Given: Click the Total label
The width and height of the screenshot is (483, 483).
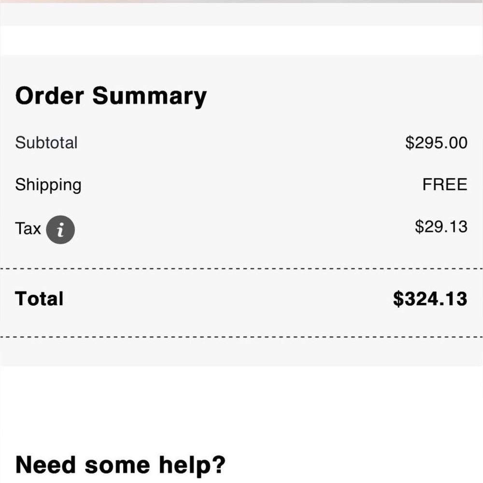Looking at the screenshot, I should coord(39,299).
